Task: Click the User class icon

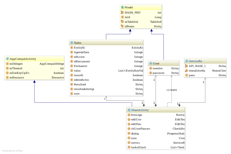Action: tap(151, 63)
